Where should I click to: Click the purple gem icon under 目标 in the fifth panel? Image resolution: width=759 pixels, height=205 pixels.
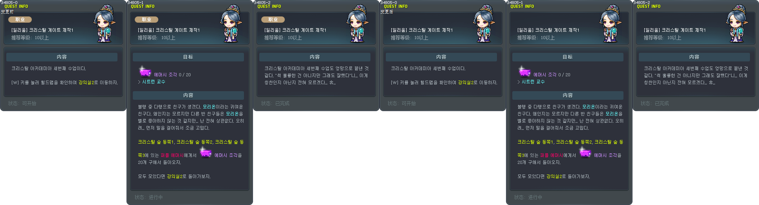pos(524,71)
